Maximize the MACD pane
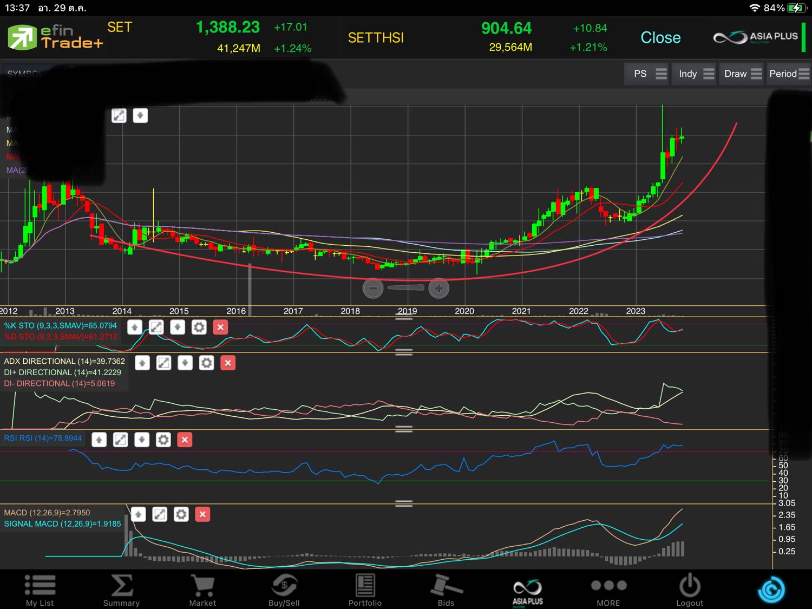Image resolution: width=812 pixels, height=609 pixels. pyautogui.click(x=160, y=514)
